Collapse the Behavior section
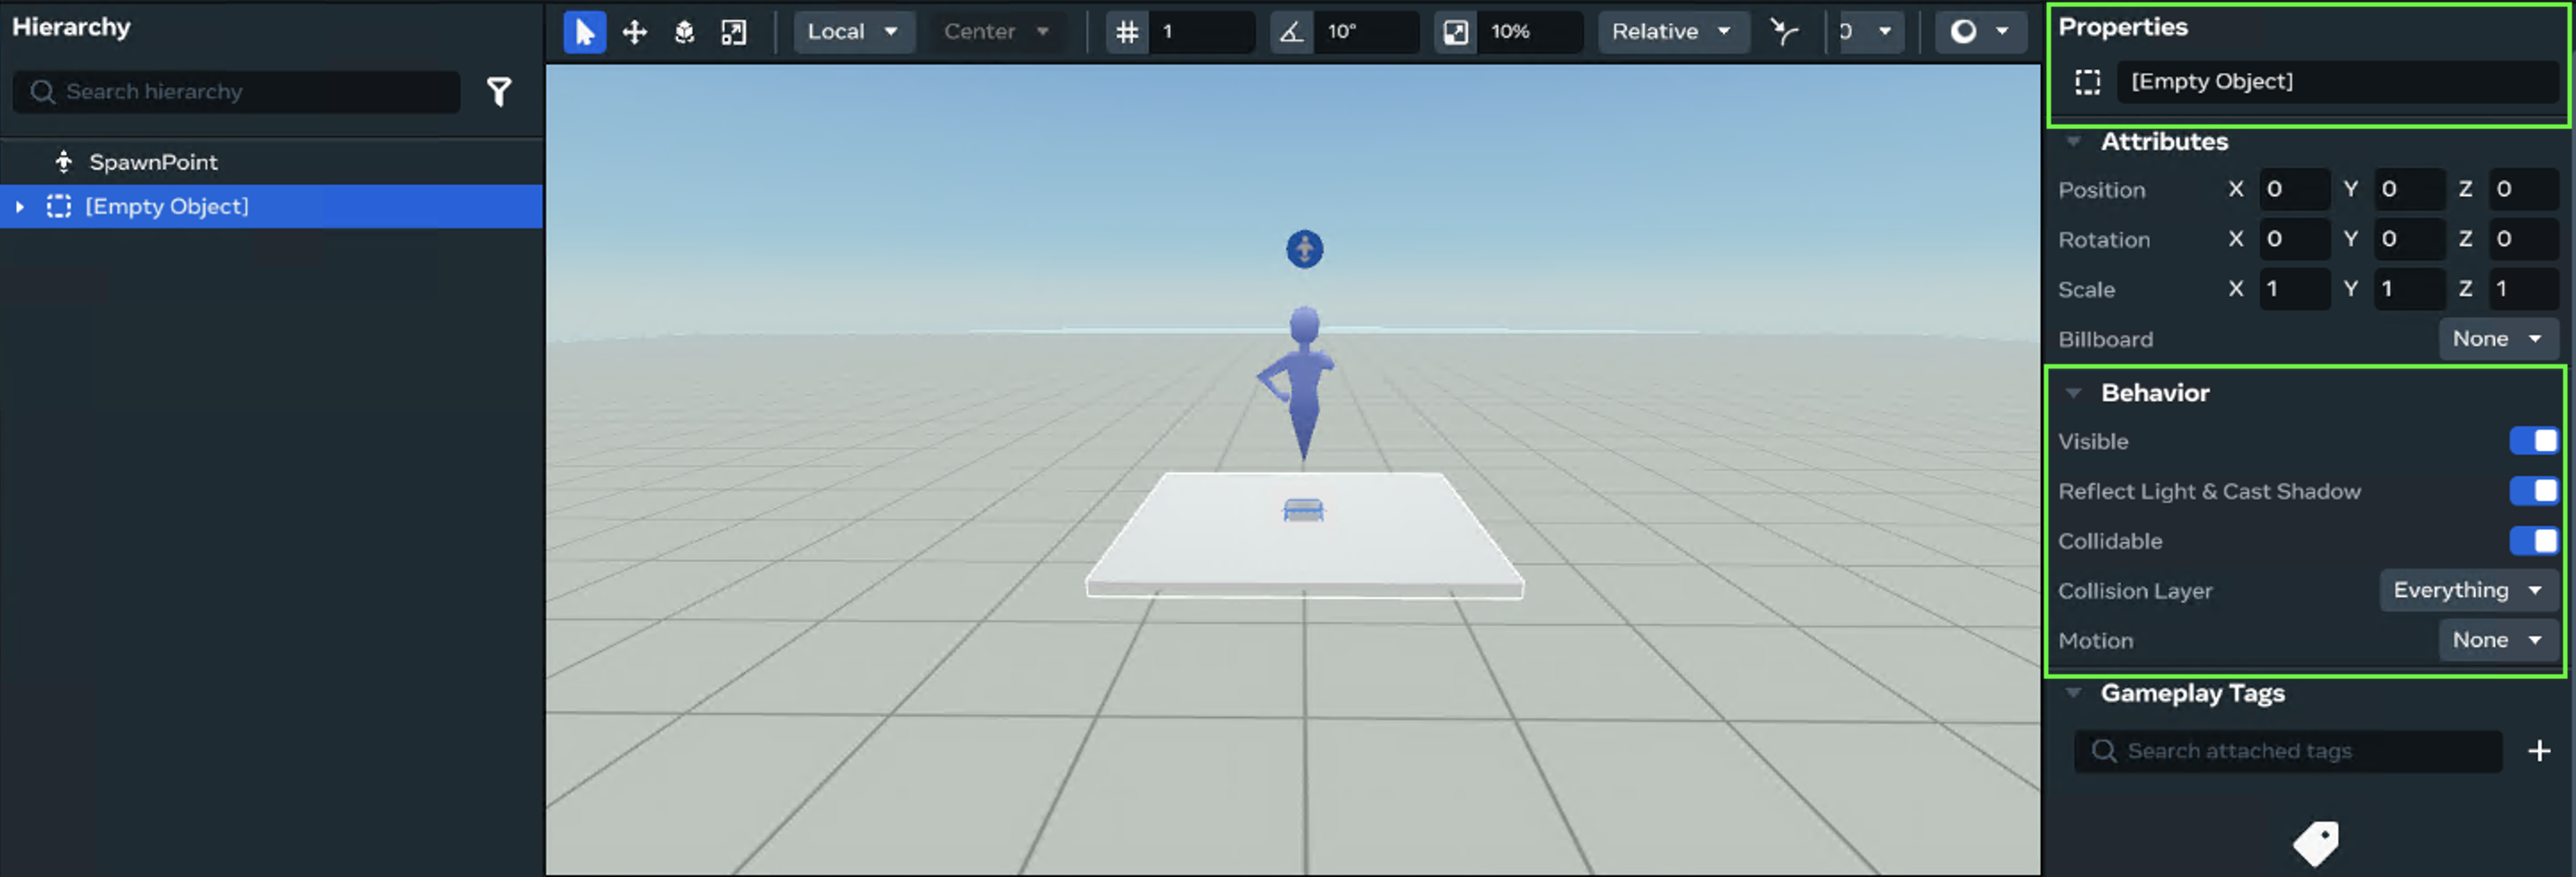 click(x=2074, y=394)
